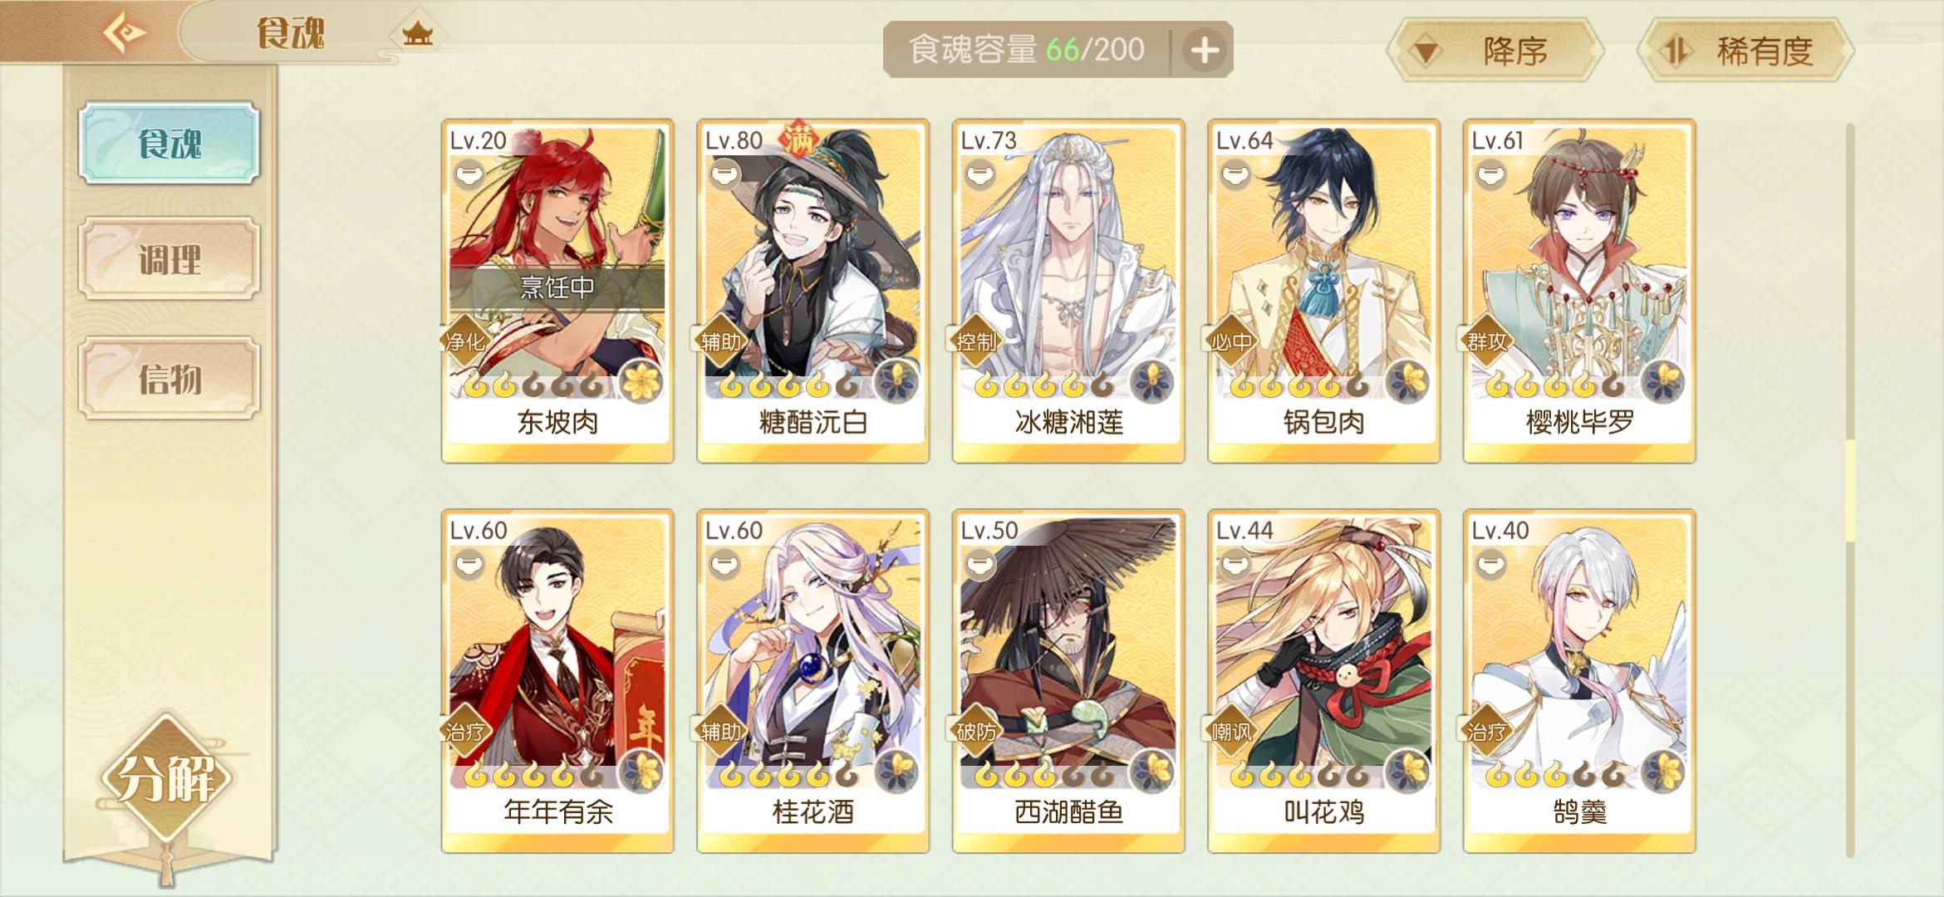This screenshot has height=897, width=1944.
Task: Switch to the 信物 tab
Action: pyautogui.click(x=169, y=378)
